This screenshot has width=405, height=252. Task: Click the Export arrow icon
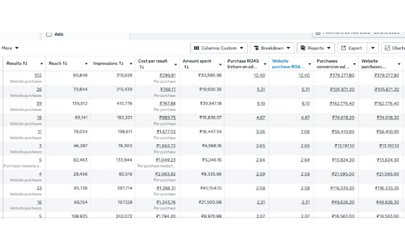(344, 48)
